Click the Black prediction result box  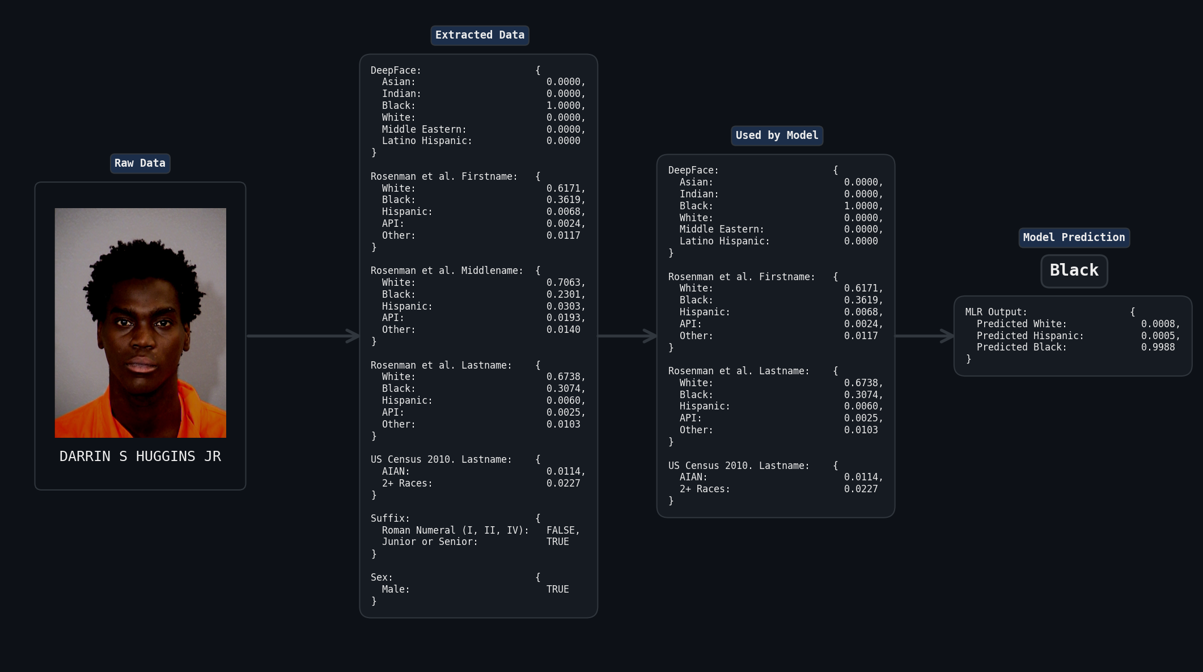coord(1073,271)
